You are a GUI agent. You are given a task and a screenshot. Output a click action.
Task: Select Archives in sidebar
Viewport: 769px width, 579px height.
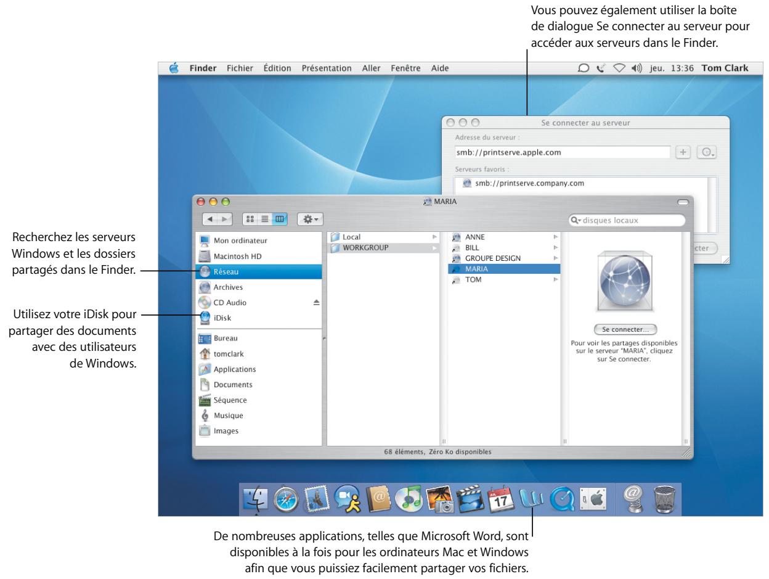pos(259,287)
